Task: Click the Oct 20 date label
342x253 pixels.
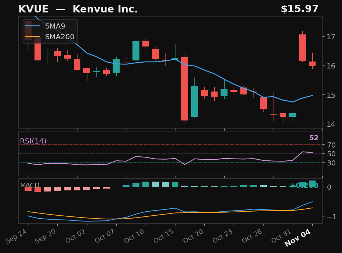Action: (193, 236)
